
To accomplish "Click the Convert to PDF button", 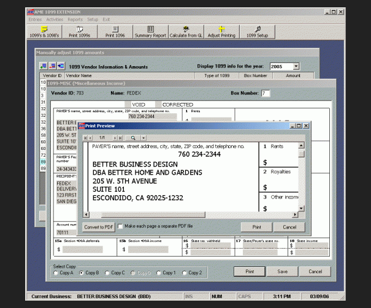I will pyautogui.click(x=99, y=227).
